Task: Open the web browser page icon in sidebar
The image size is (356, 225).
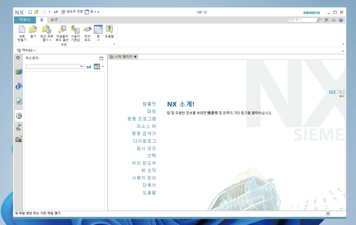Action: [19, 101]
